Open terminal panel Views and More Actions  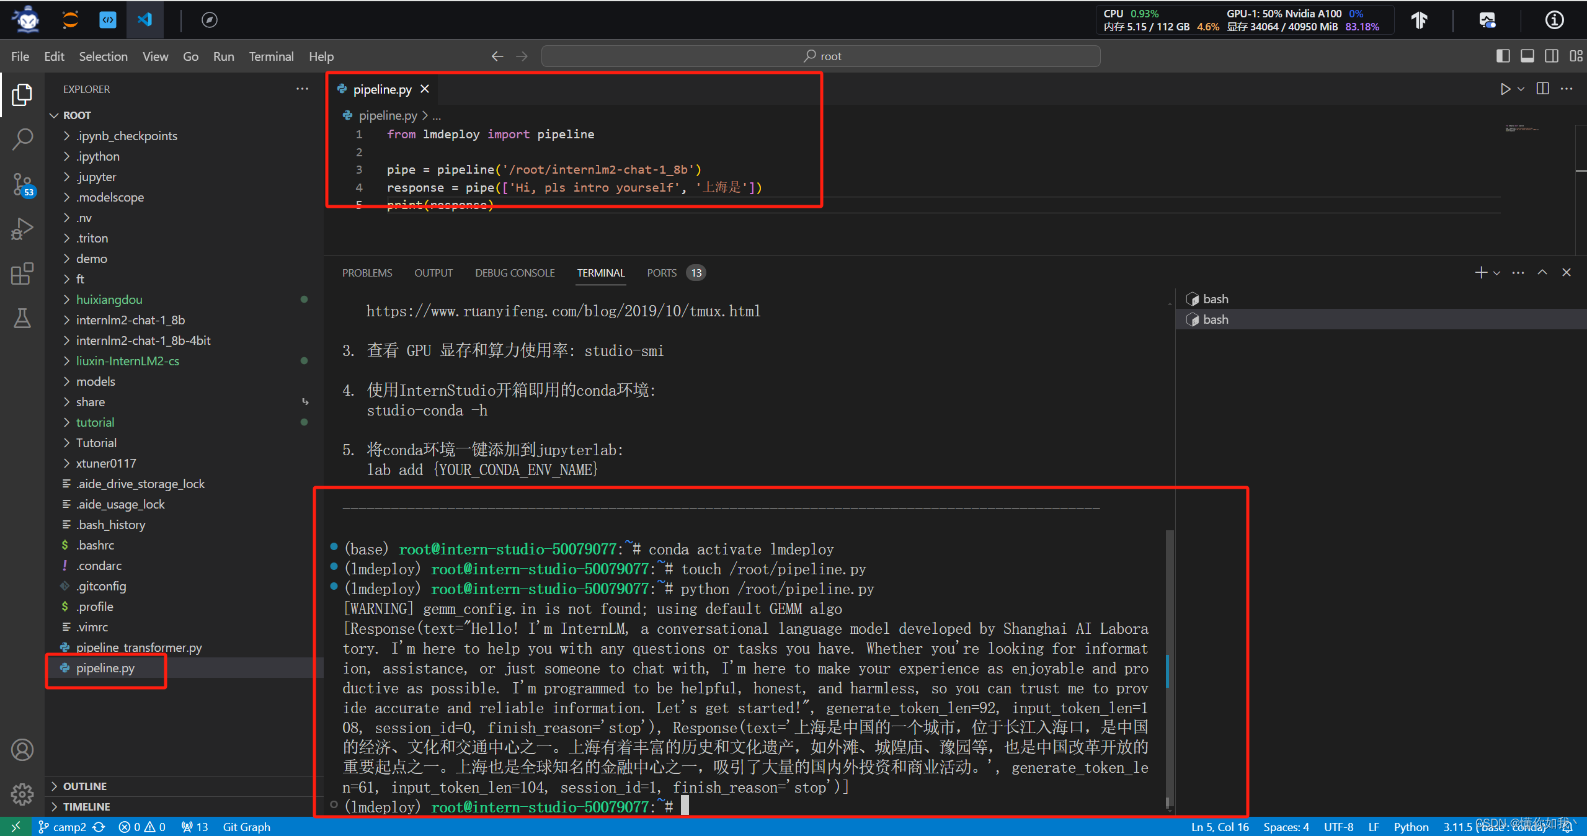coord(1518,272)
